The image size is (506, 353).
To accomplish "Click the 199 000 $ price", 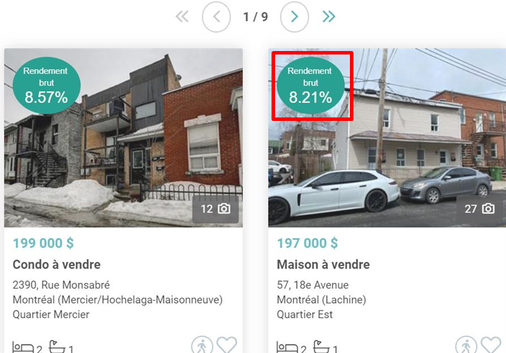I will coord(43,243).
